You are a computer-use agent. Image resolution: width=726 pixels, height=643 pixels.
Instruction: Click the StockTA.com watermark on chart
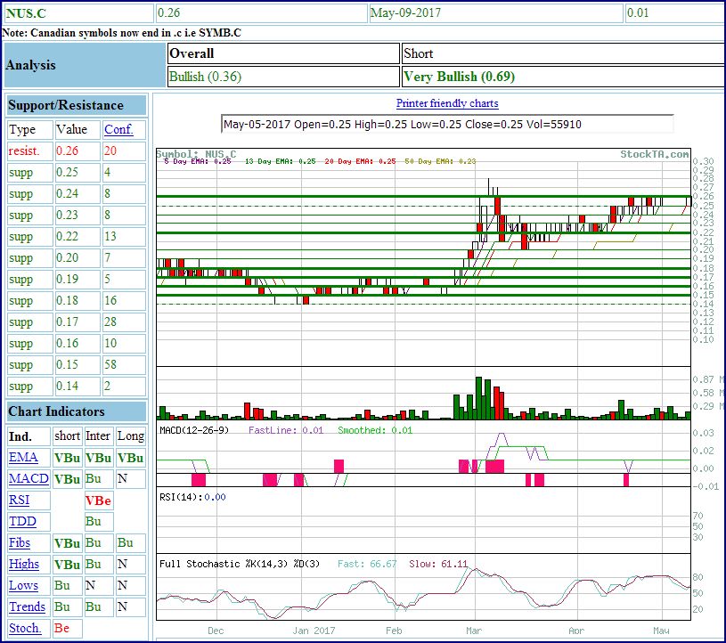(654, 154)
